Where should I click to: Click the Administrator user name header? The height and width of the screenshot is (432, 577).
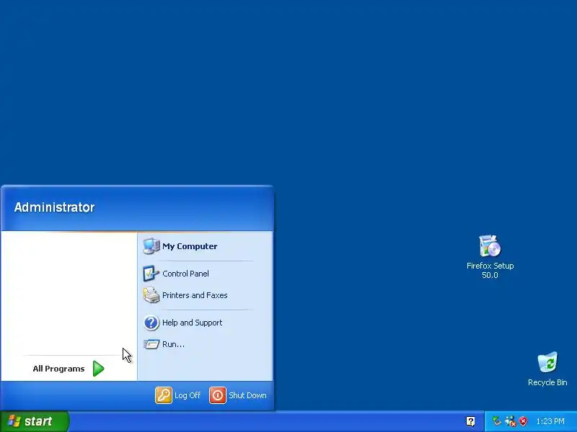coord(55,207)
